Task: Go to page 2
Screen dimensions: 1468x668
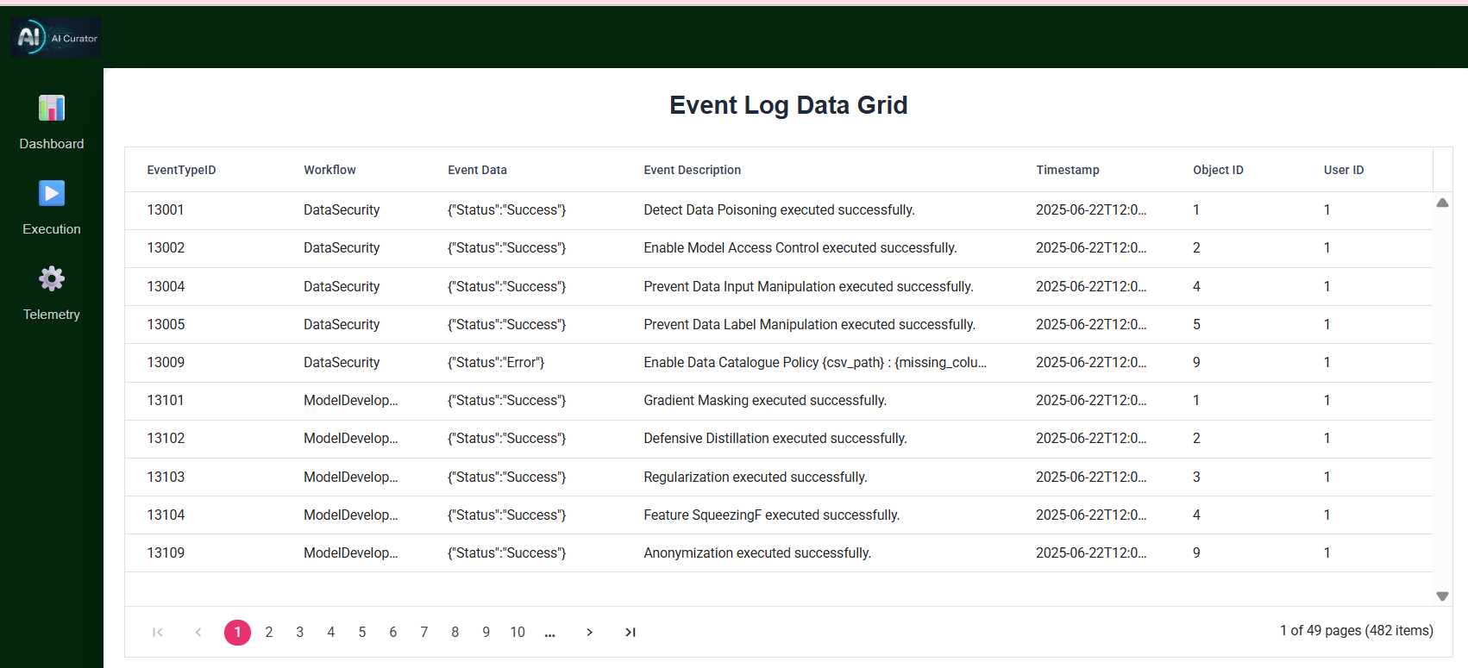Action: click(269, 632)
